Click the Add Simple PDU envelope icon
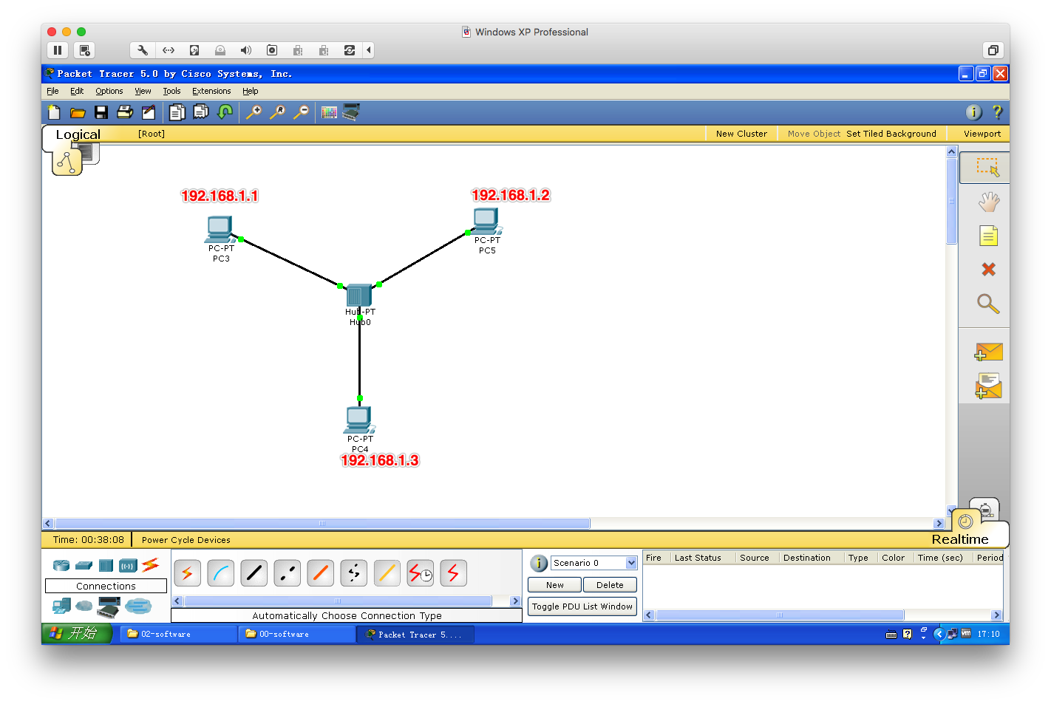1051x704 pixels. pos(988,352)
